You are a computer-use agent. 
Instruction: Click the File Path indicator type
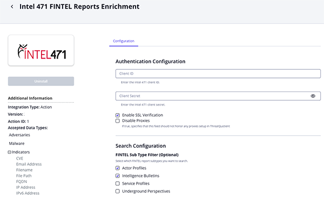[x=24, y=176]
